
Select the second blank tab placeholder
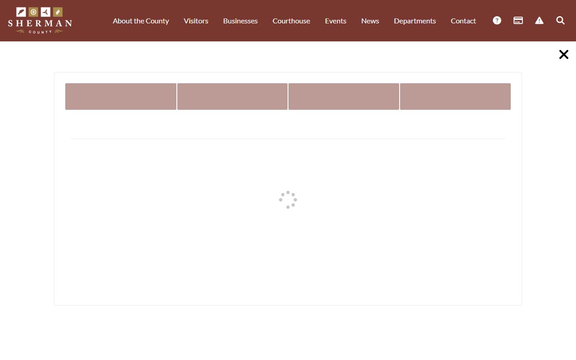coord(232,96)
